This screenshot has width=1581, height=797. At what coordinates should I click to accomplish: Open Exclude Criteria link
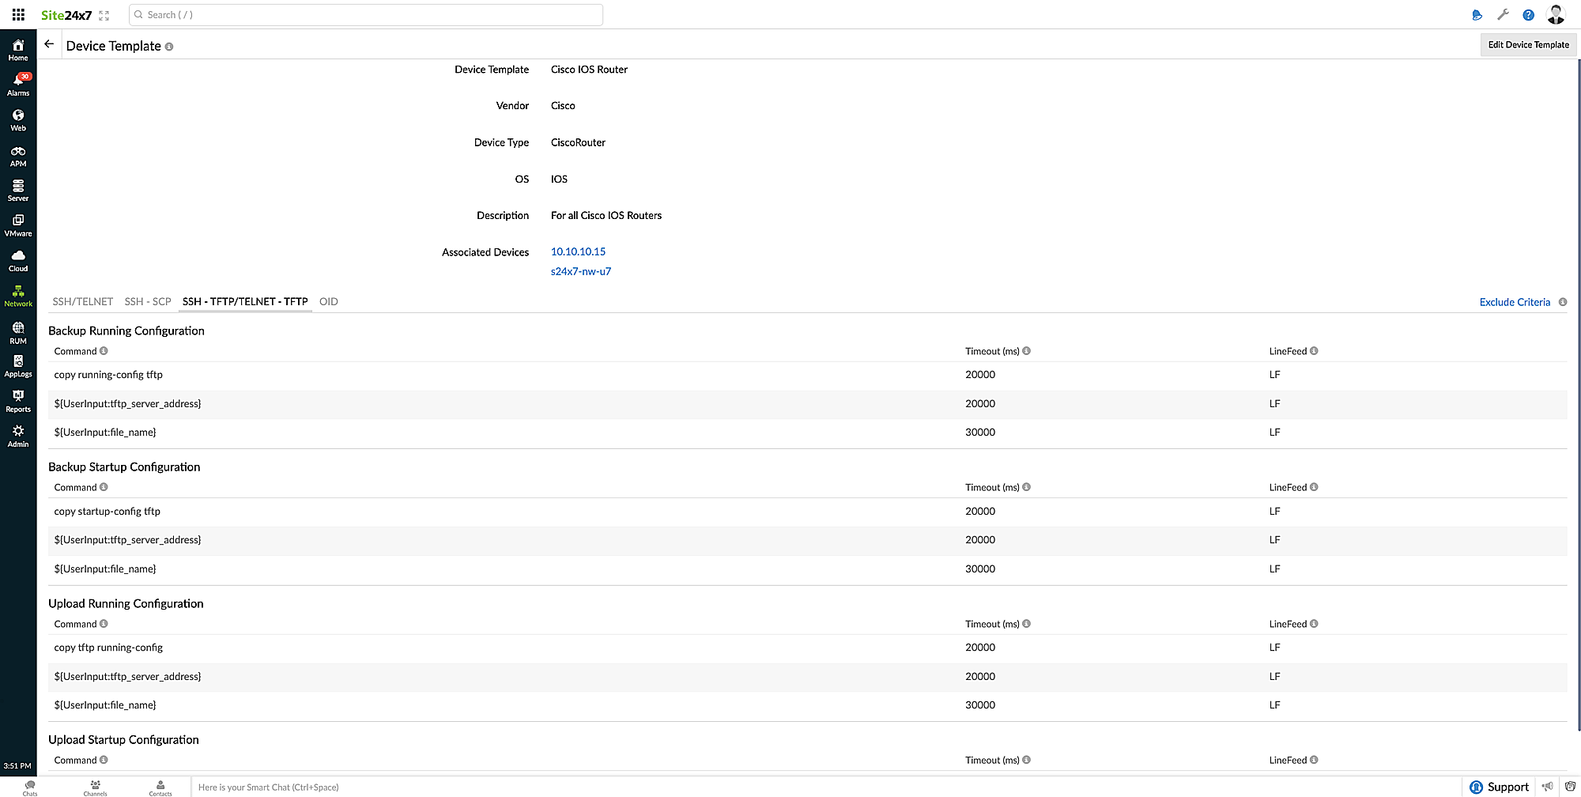1515,302
